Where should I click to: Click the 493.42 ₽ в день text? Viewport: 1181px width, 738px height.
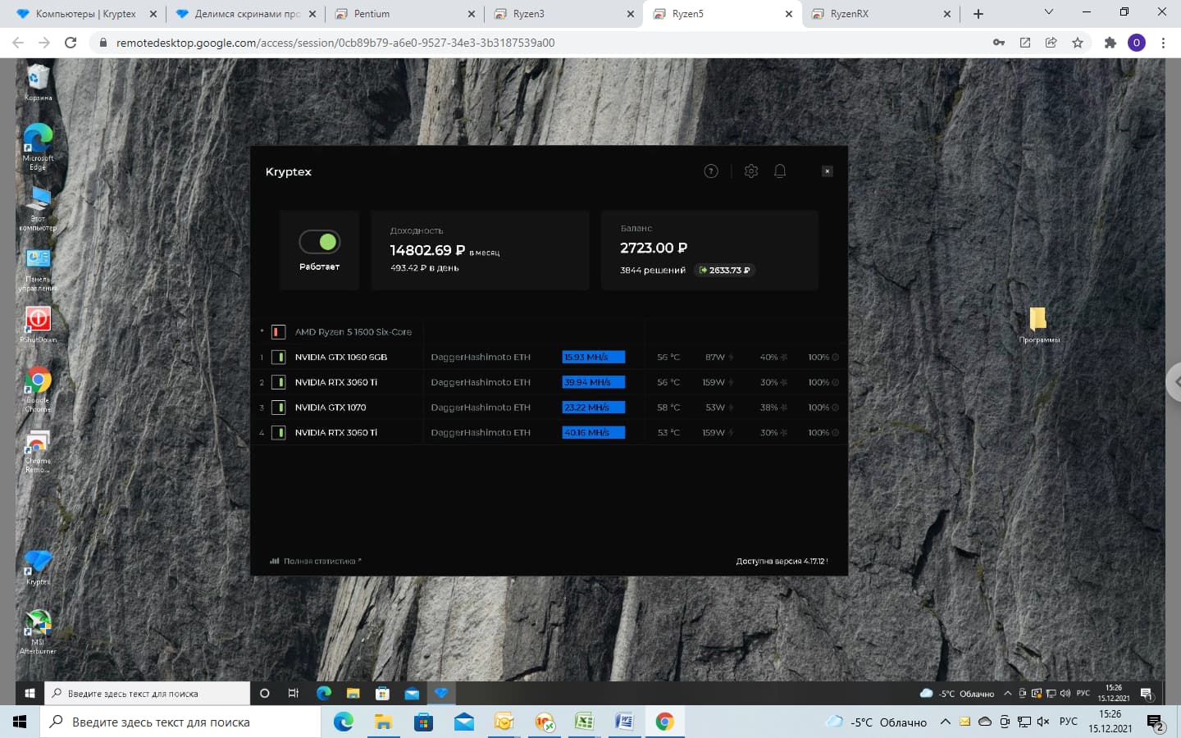pyautogui.click(x=425, y=268)
